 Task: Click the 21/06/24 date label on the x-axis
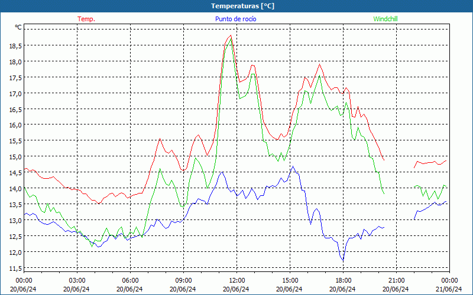(x=449, y=289)
